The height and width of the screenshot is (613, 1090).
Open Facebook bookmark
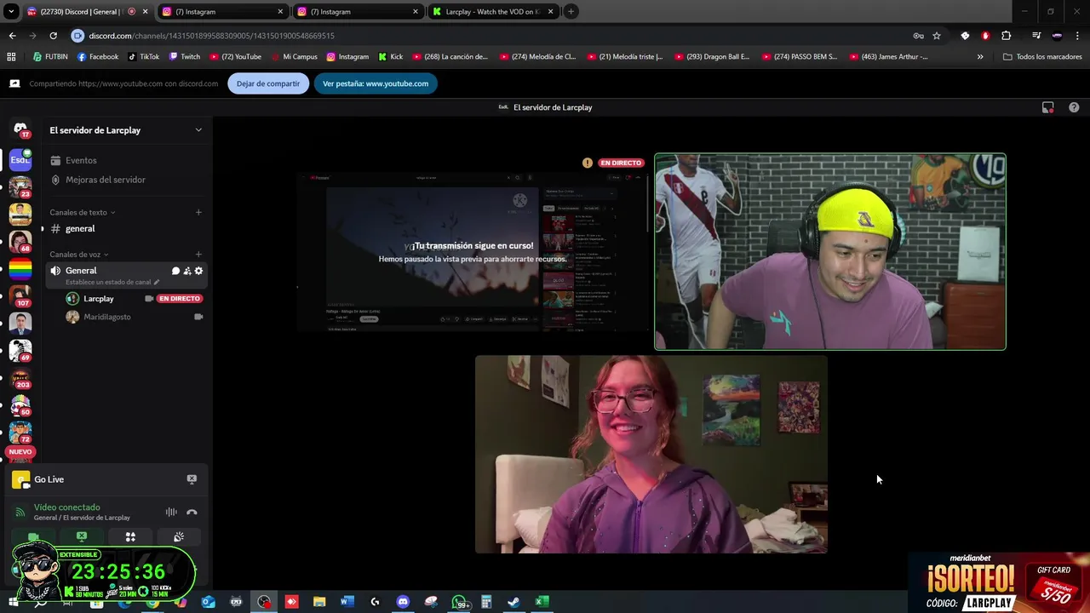97,57
